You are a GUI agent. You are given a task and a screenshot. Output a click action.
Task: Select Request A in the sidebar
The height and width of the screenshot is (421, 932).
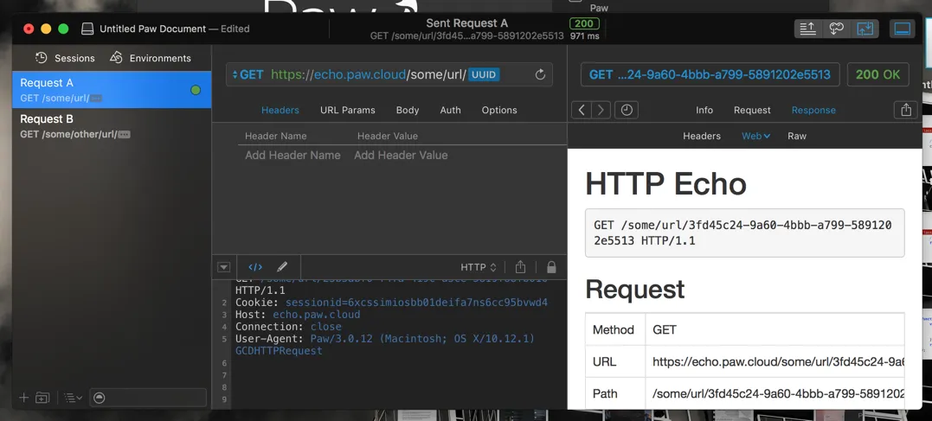pos(112,90)
